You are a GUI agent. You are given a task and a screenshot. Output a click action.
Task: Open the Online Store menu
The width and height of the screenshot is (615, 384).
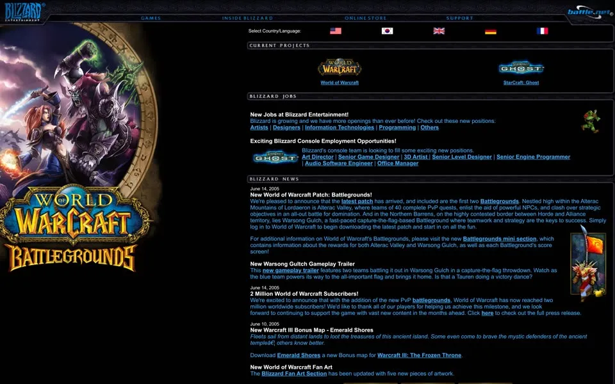click(x=366, y=18)
